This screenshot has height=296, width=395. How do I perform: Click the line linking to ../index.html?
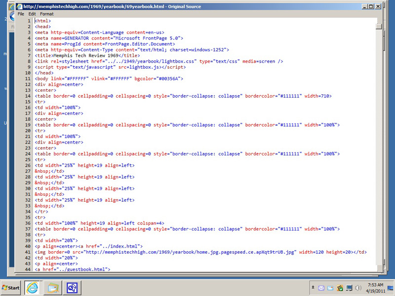tap(89, 247)
